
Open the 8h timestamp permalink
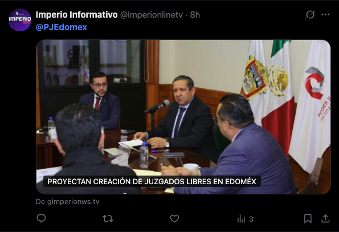[x=195, y=15]
